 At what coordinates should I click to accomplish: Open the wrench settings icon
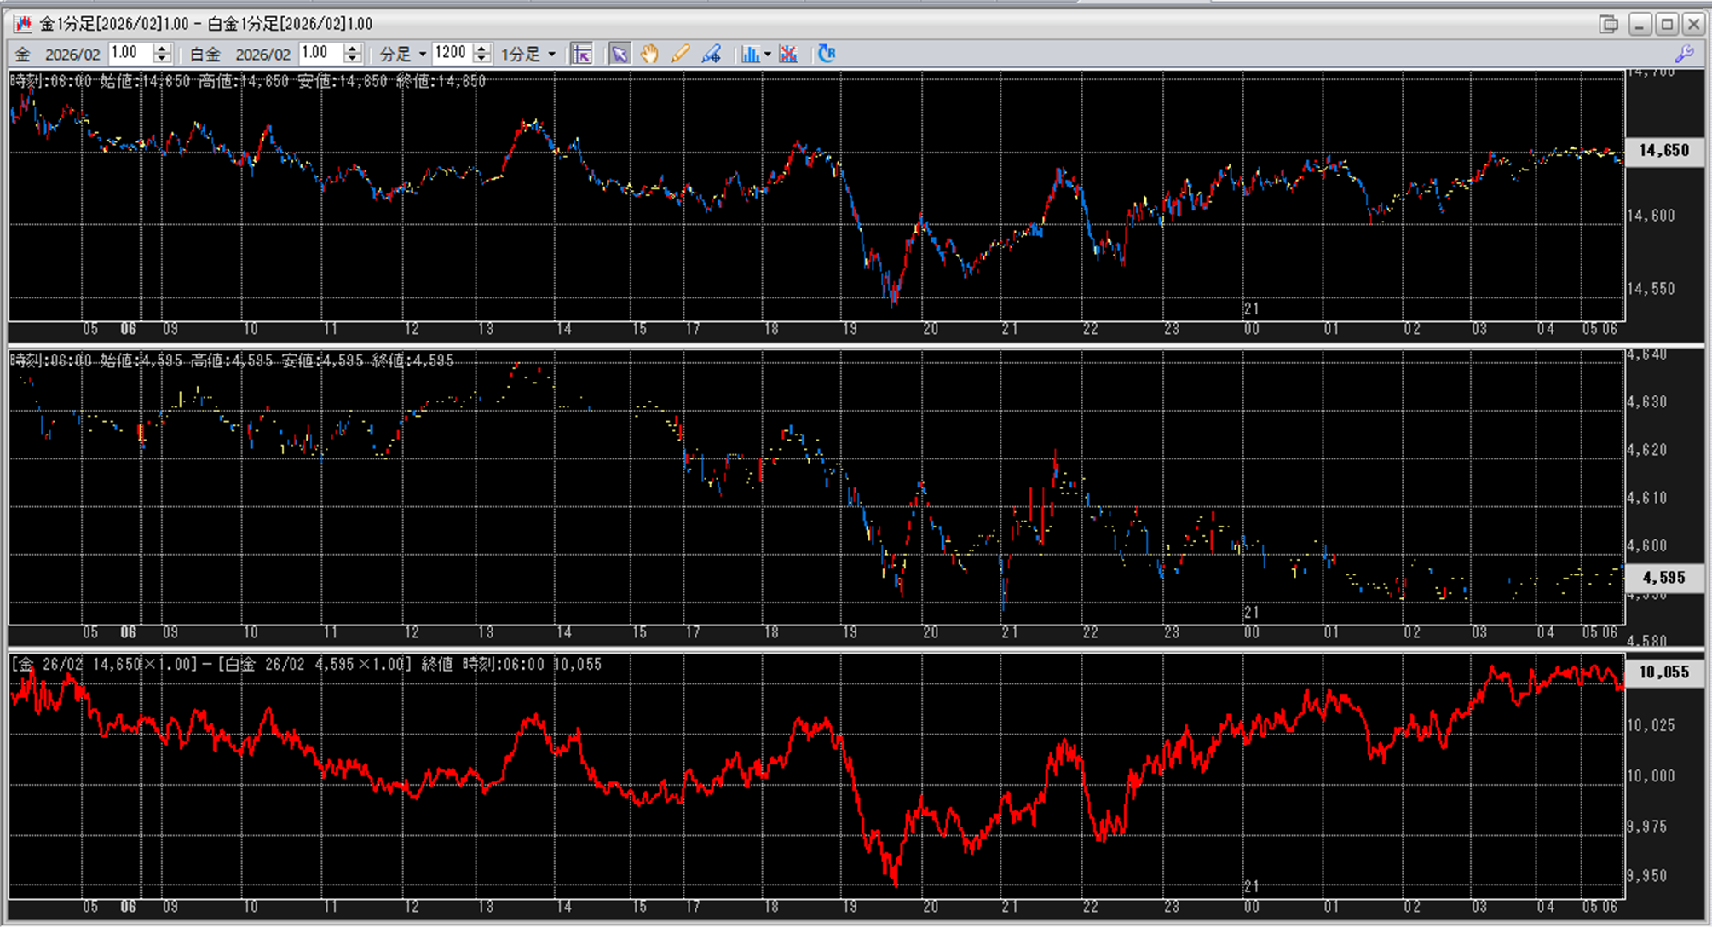[x=1684, y=54]
